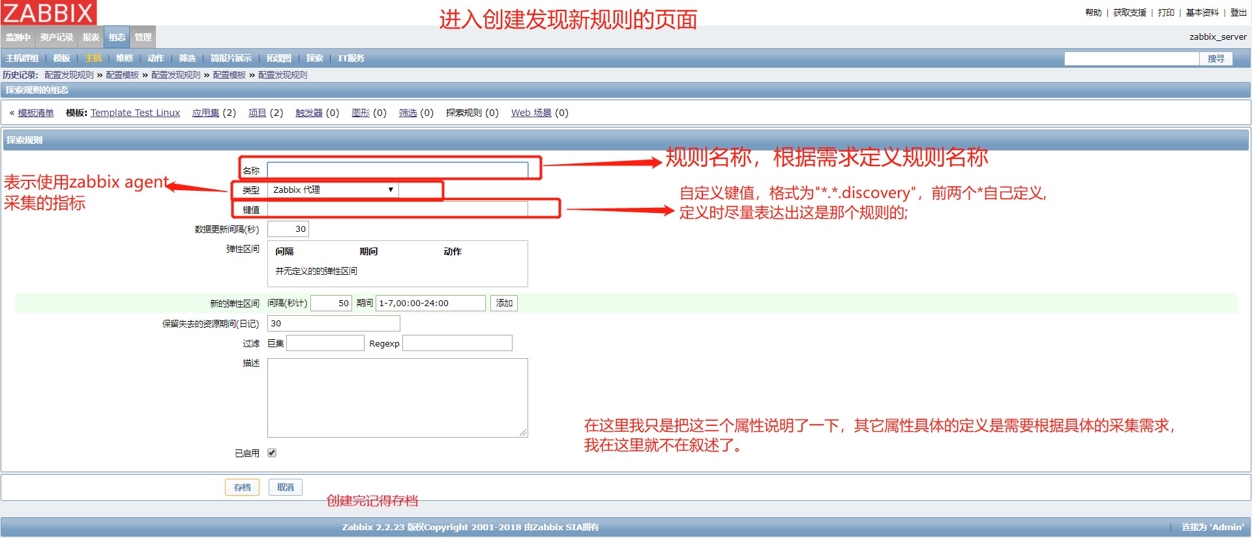Click the 键值 key input field

click(398, 209)
